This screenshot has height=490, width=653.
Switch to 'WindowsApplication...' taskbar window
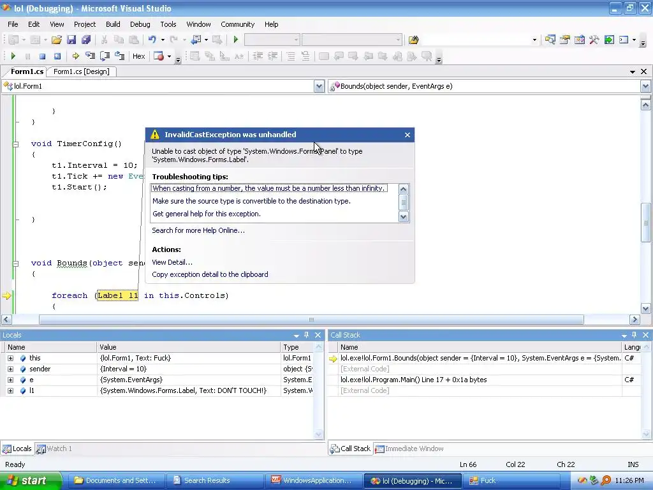point(312,480)
